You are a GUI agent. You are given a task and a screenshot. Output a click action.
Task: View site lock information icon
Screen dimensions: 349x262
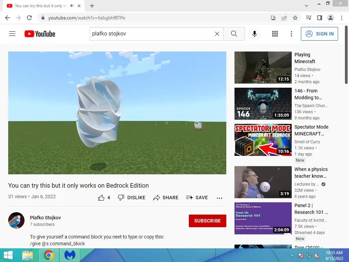pyautogui.click(x=43, y=18)
